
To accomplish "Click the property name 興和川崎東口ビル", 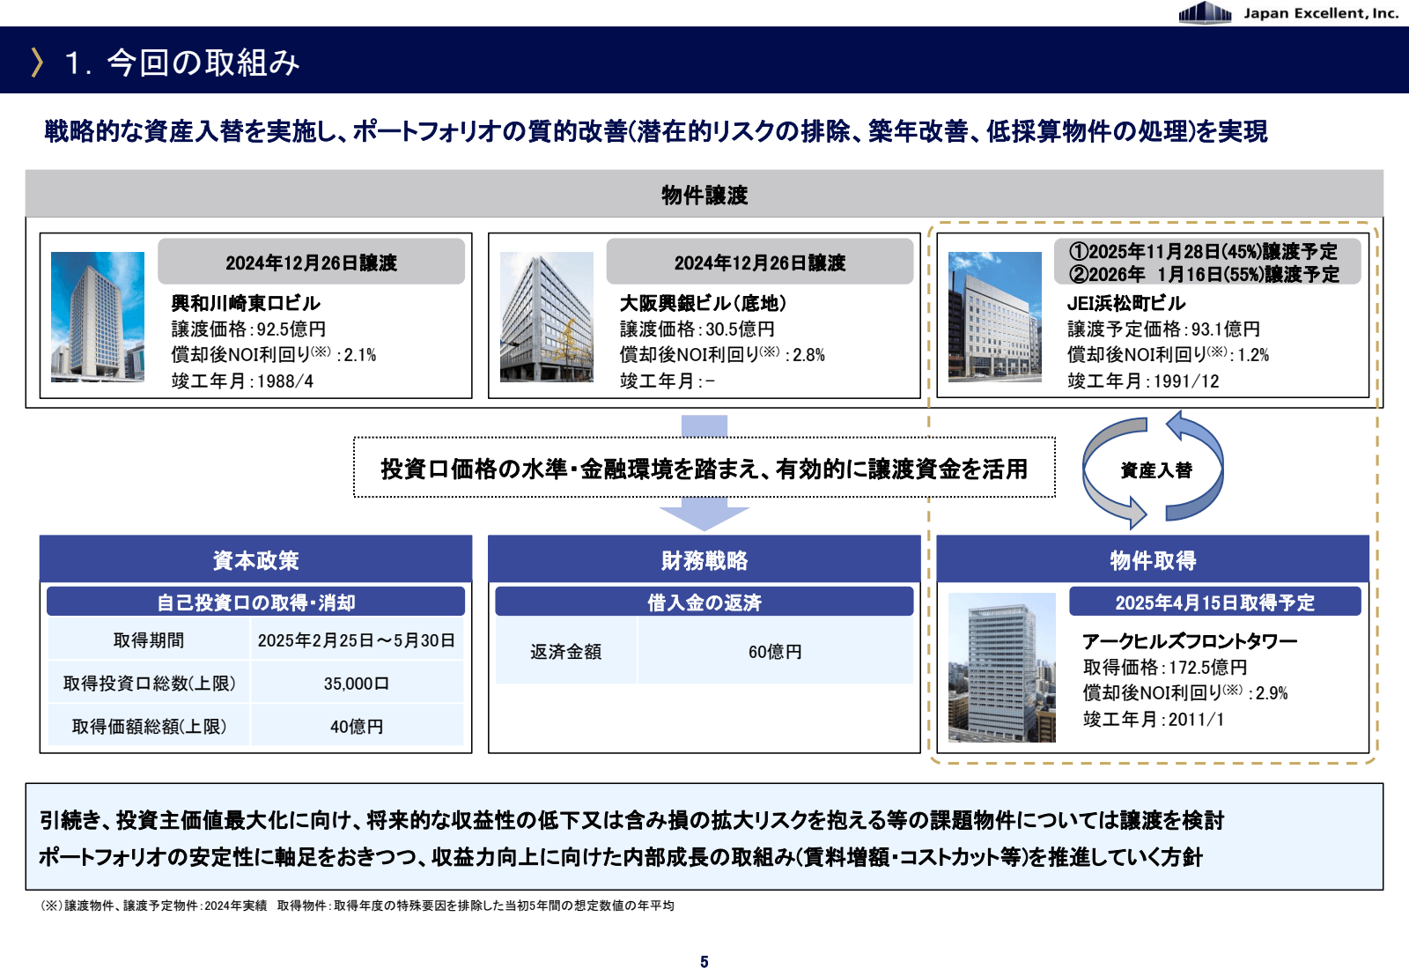I will point(246,303).
